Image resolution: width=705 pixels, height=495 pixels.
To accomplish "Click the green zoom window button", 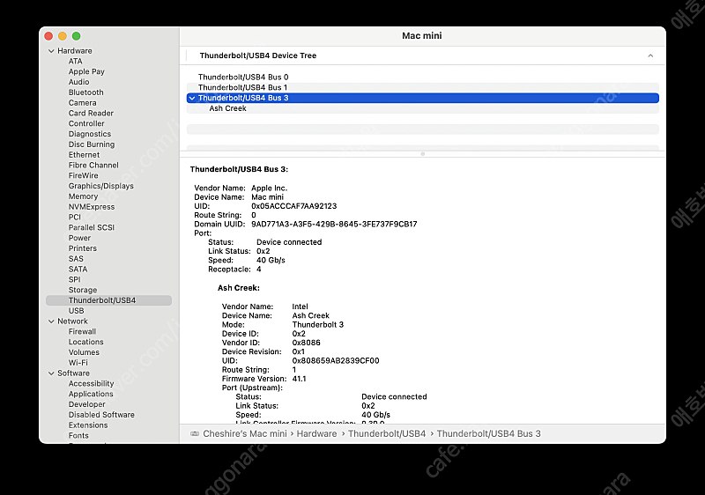I will coord(77,36).
